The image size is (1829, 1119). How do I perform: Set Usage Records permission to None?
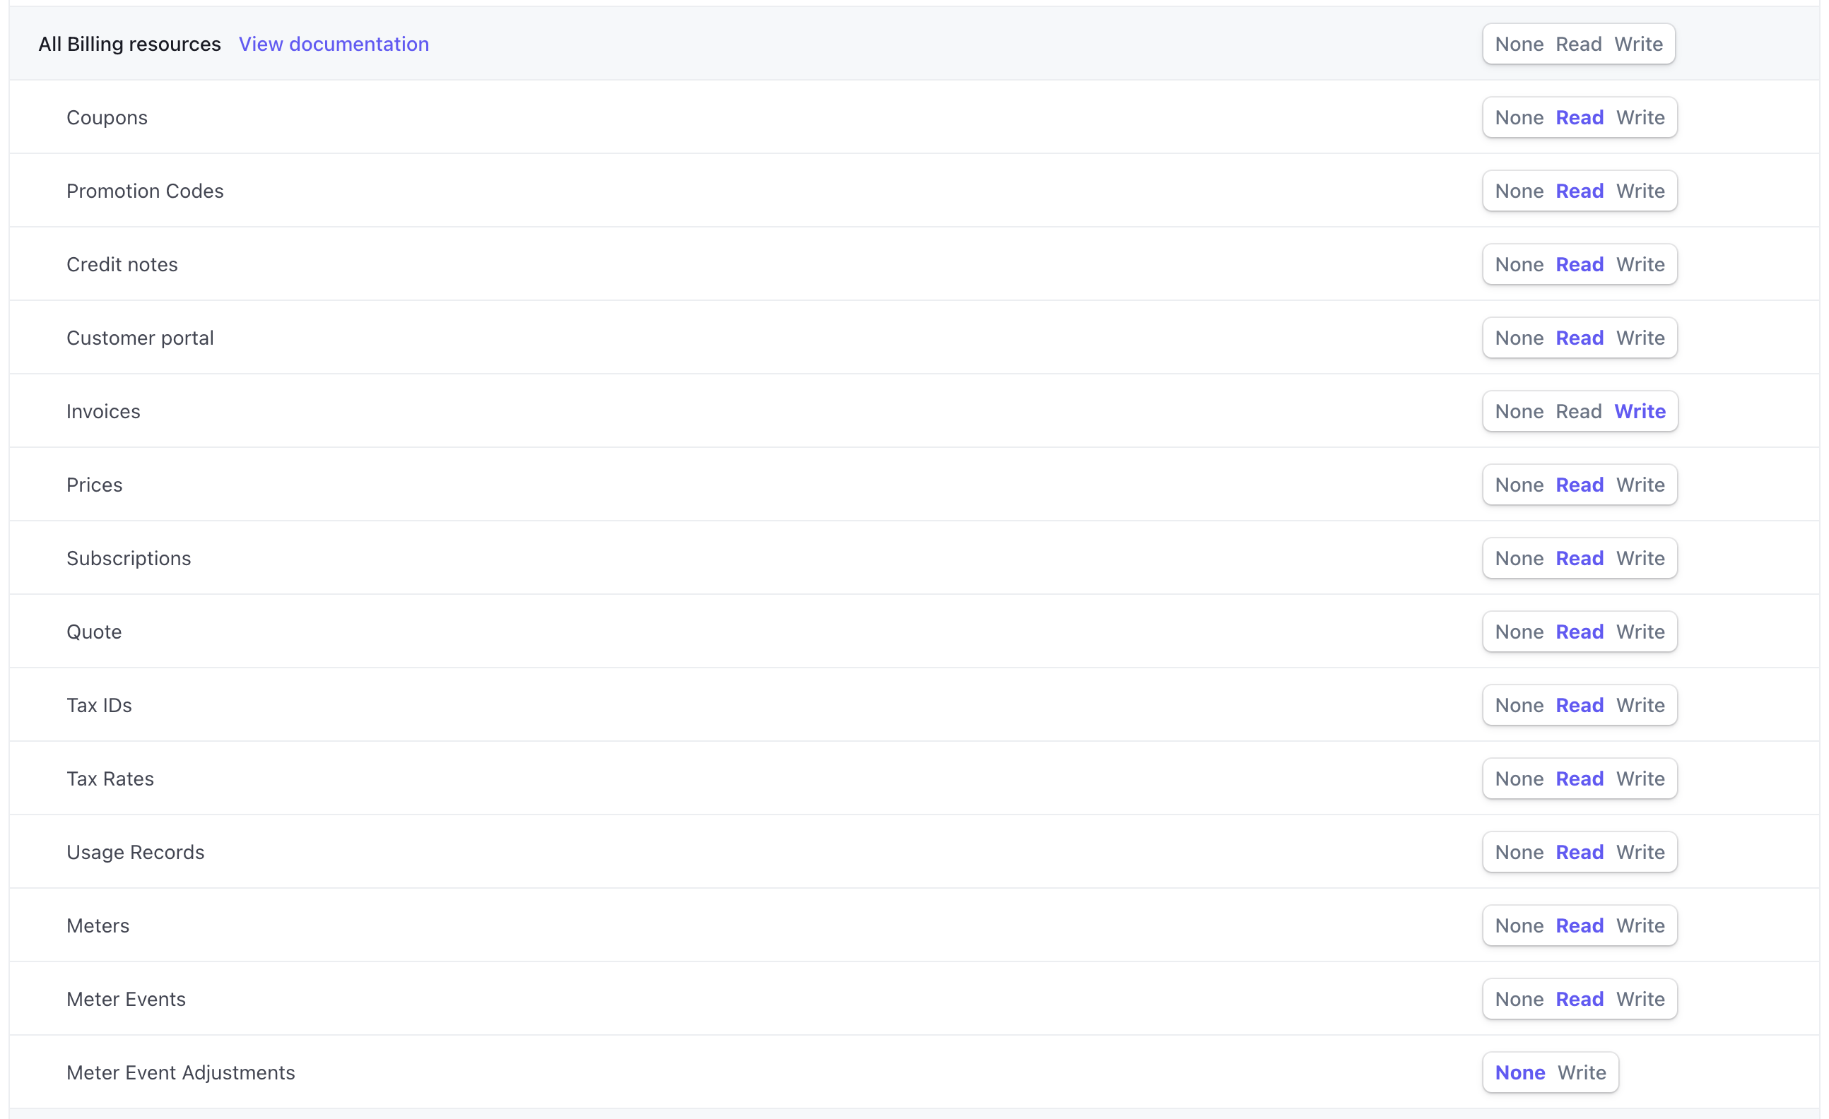point(1519,852)
